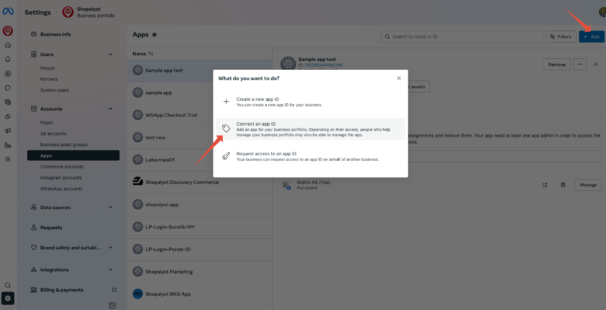Click the Manage button for Nidhin AS

(588, 185)
